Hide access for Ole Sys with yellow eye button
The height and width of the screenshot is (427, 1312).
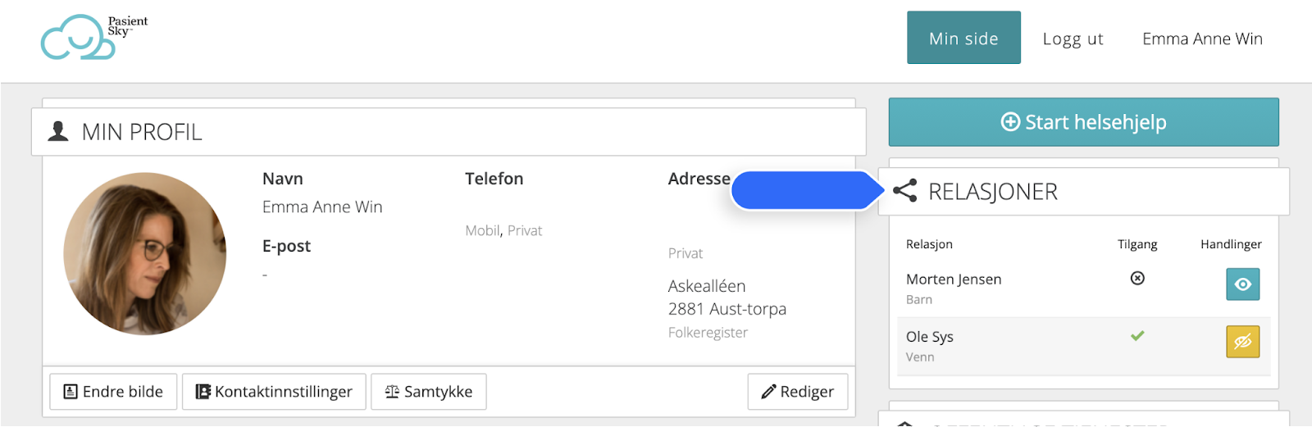pos(1243,342)
